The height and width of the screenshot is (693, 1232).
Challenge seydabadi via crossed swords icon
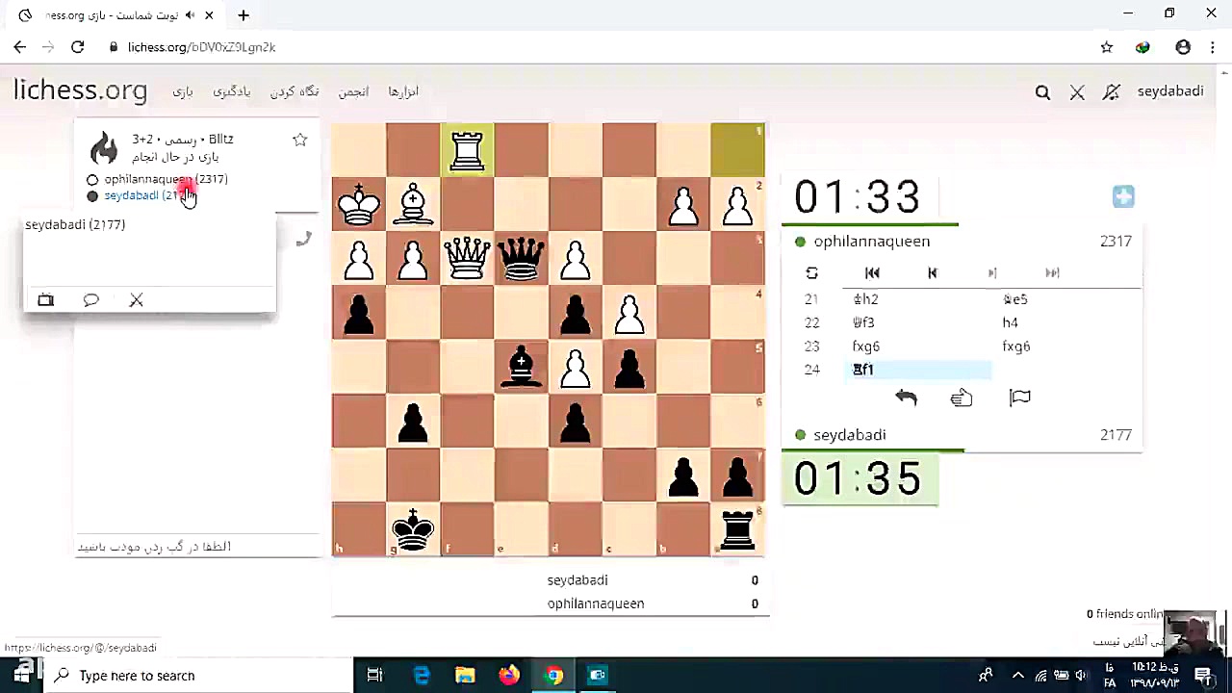click(x=136, y=300)
